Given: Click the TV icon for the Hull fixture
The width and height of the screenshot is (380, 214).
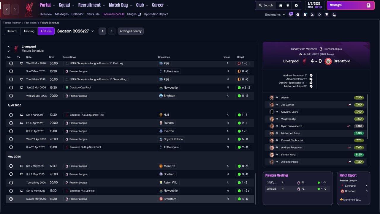Looking at the screenshot, I should click(22, 115).
